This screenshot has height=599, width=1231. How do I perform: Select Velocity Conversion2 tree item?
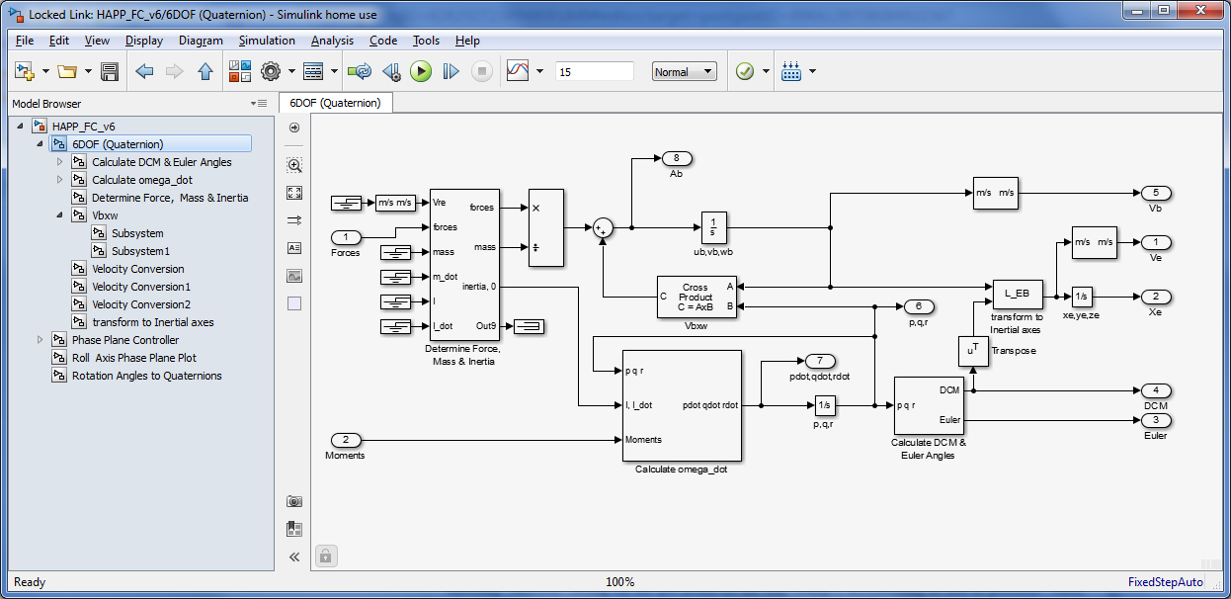pyautogui.click(x=141, y=304)
